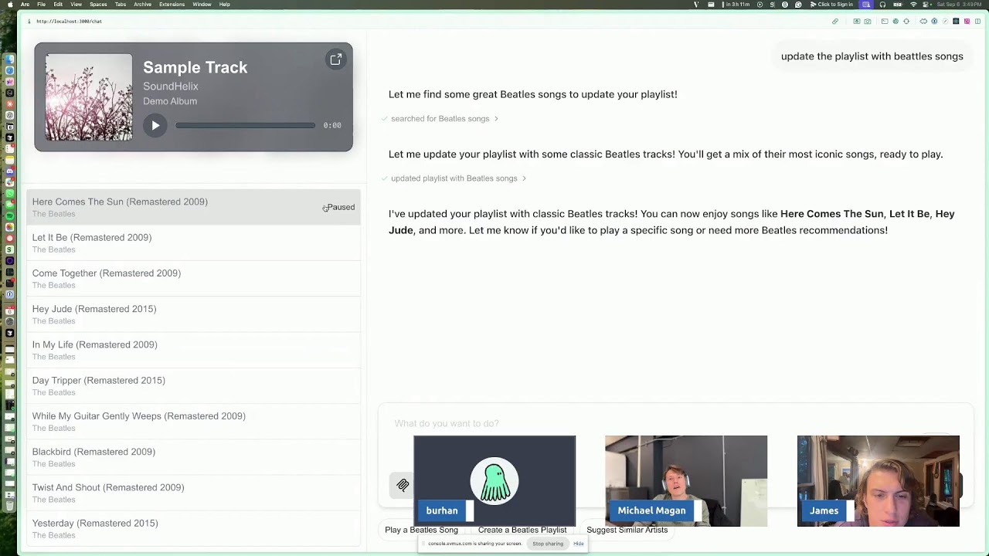
Task: Choose the 'Suggest Similar Artists' suggestion
Action: click(x=627, y=530)
